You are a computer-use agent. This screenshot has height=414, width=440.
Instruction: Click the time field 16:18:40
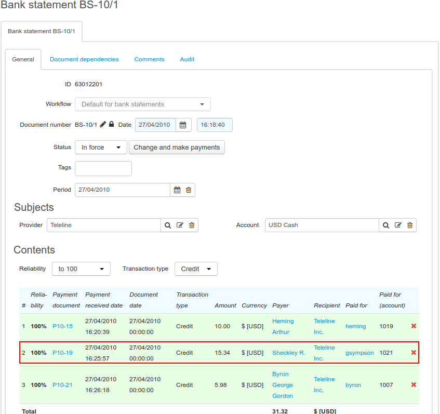pyautogui.click(x=215, y=125)
